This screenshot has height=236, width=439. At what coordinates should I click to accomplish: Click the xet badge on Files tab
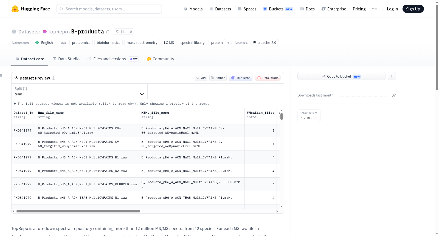tap(133, 59)
